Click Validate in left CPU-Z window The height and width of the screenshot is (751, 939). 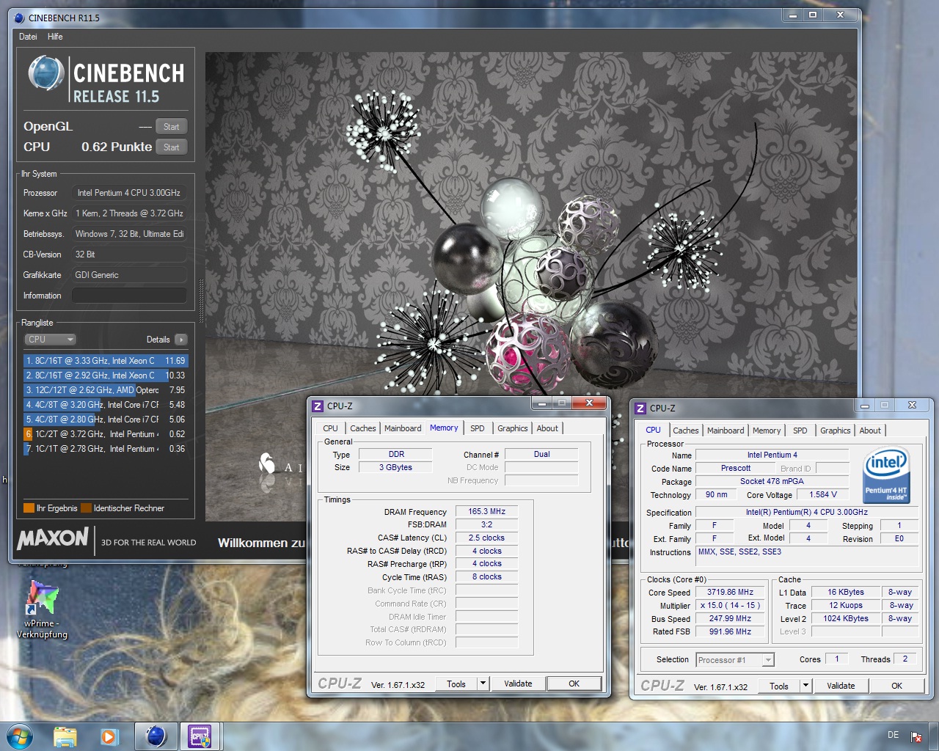click(x=518, y=684)
